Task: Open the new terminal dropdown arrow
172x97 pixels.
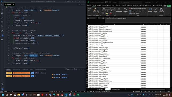Action: tap(72, 69)
